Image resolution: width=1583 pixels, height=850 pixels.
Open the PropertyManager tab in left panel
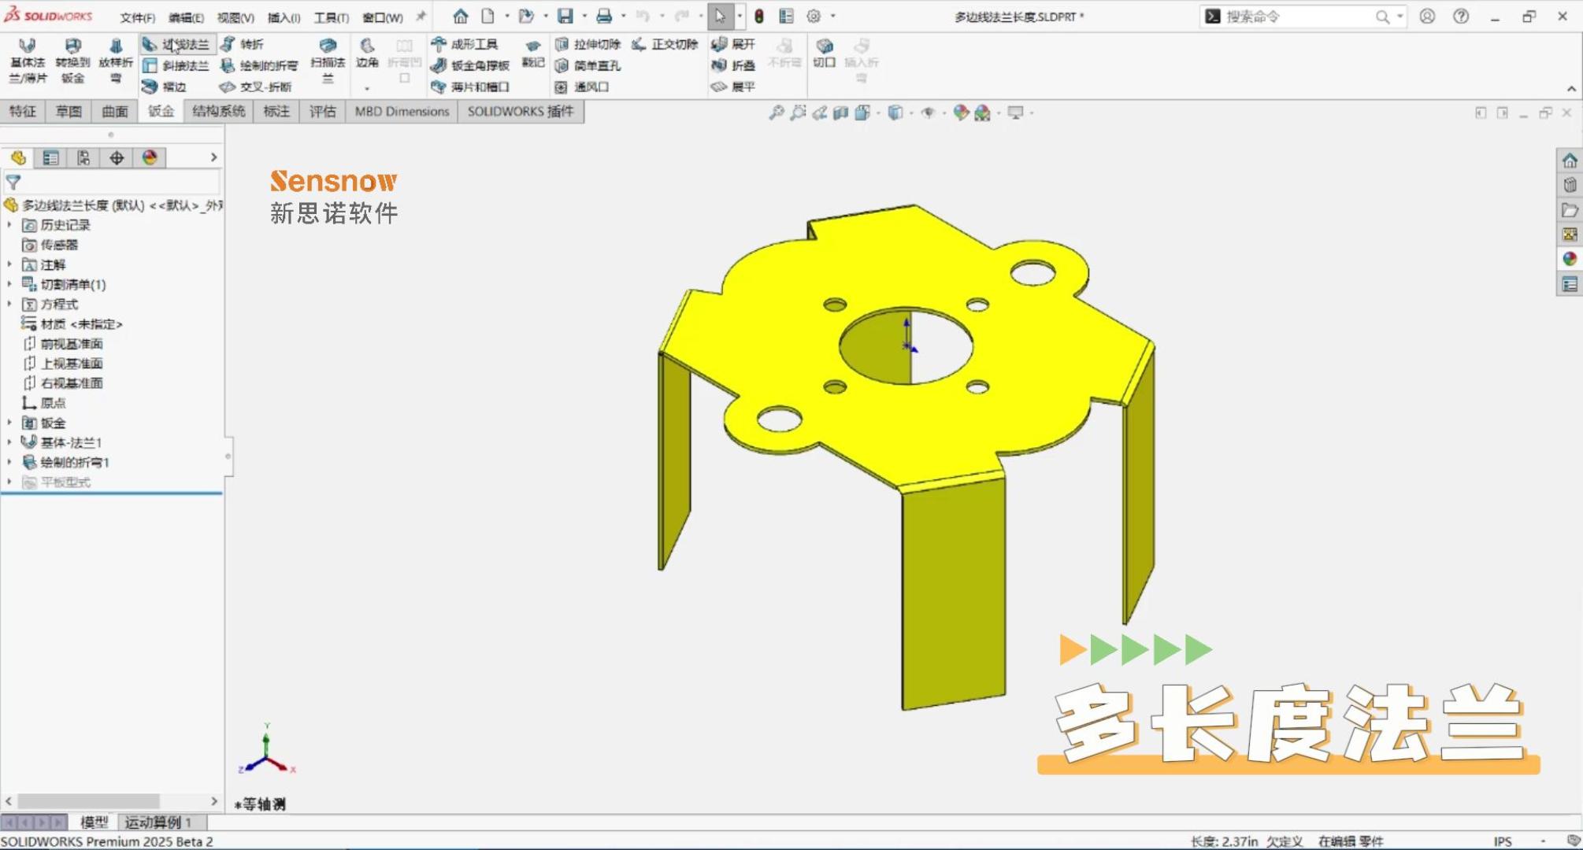[50, 158]
